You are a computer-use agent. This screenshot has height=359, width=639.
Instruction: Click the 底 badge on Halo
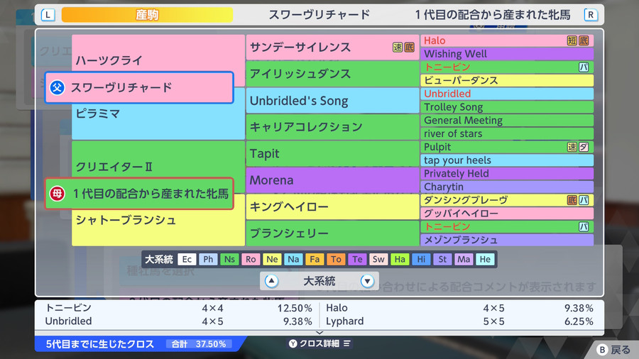pos(584,40)
